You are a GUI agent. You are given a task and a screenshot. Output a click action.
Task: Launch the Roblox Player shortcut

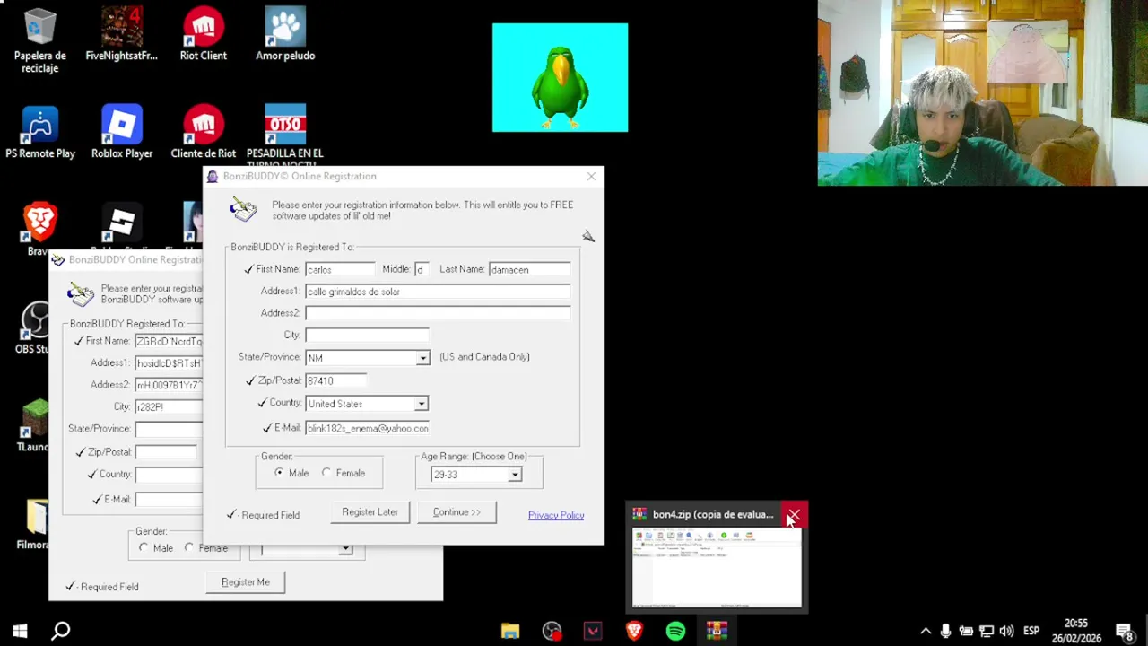(122, 133)
